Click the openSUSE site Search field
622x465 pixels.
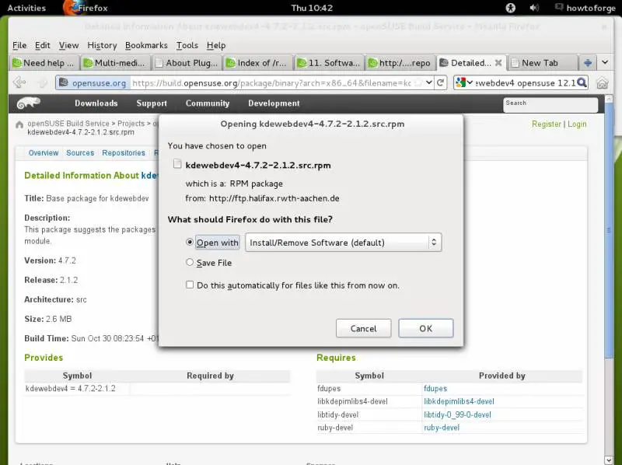[550, 105]
